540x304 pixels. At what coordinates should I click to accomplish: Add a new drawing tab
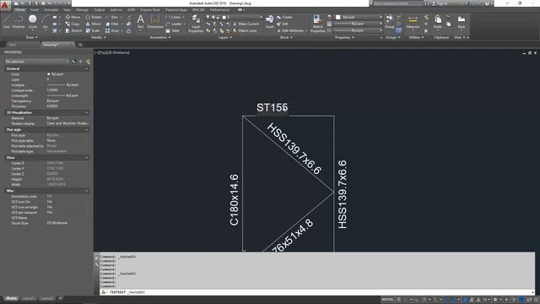point(80,45)
